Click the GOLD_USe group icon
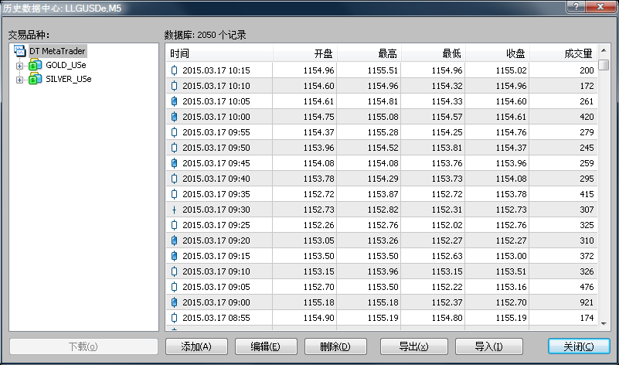 (x=36, y=65)
